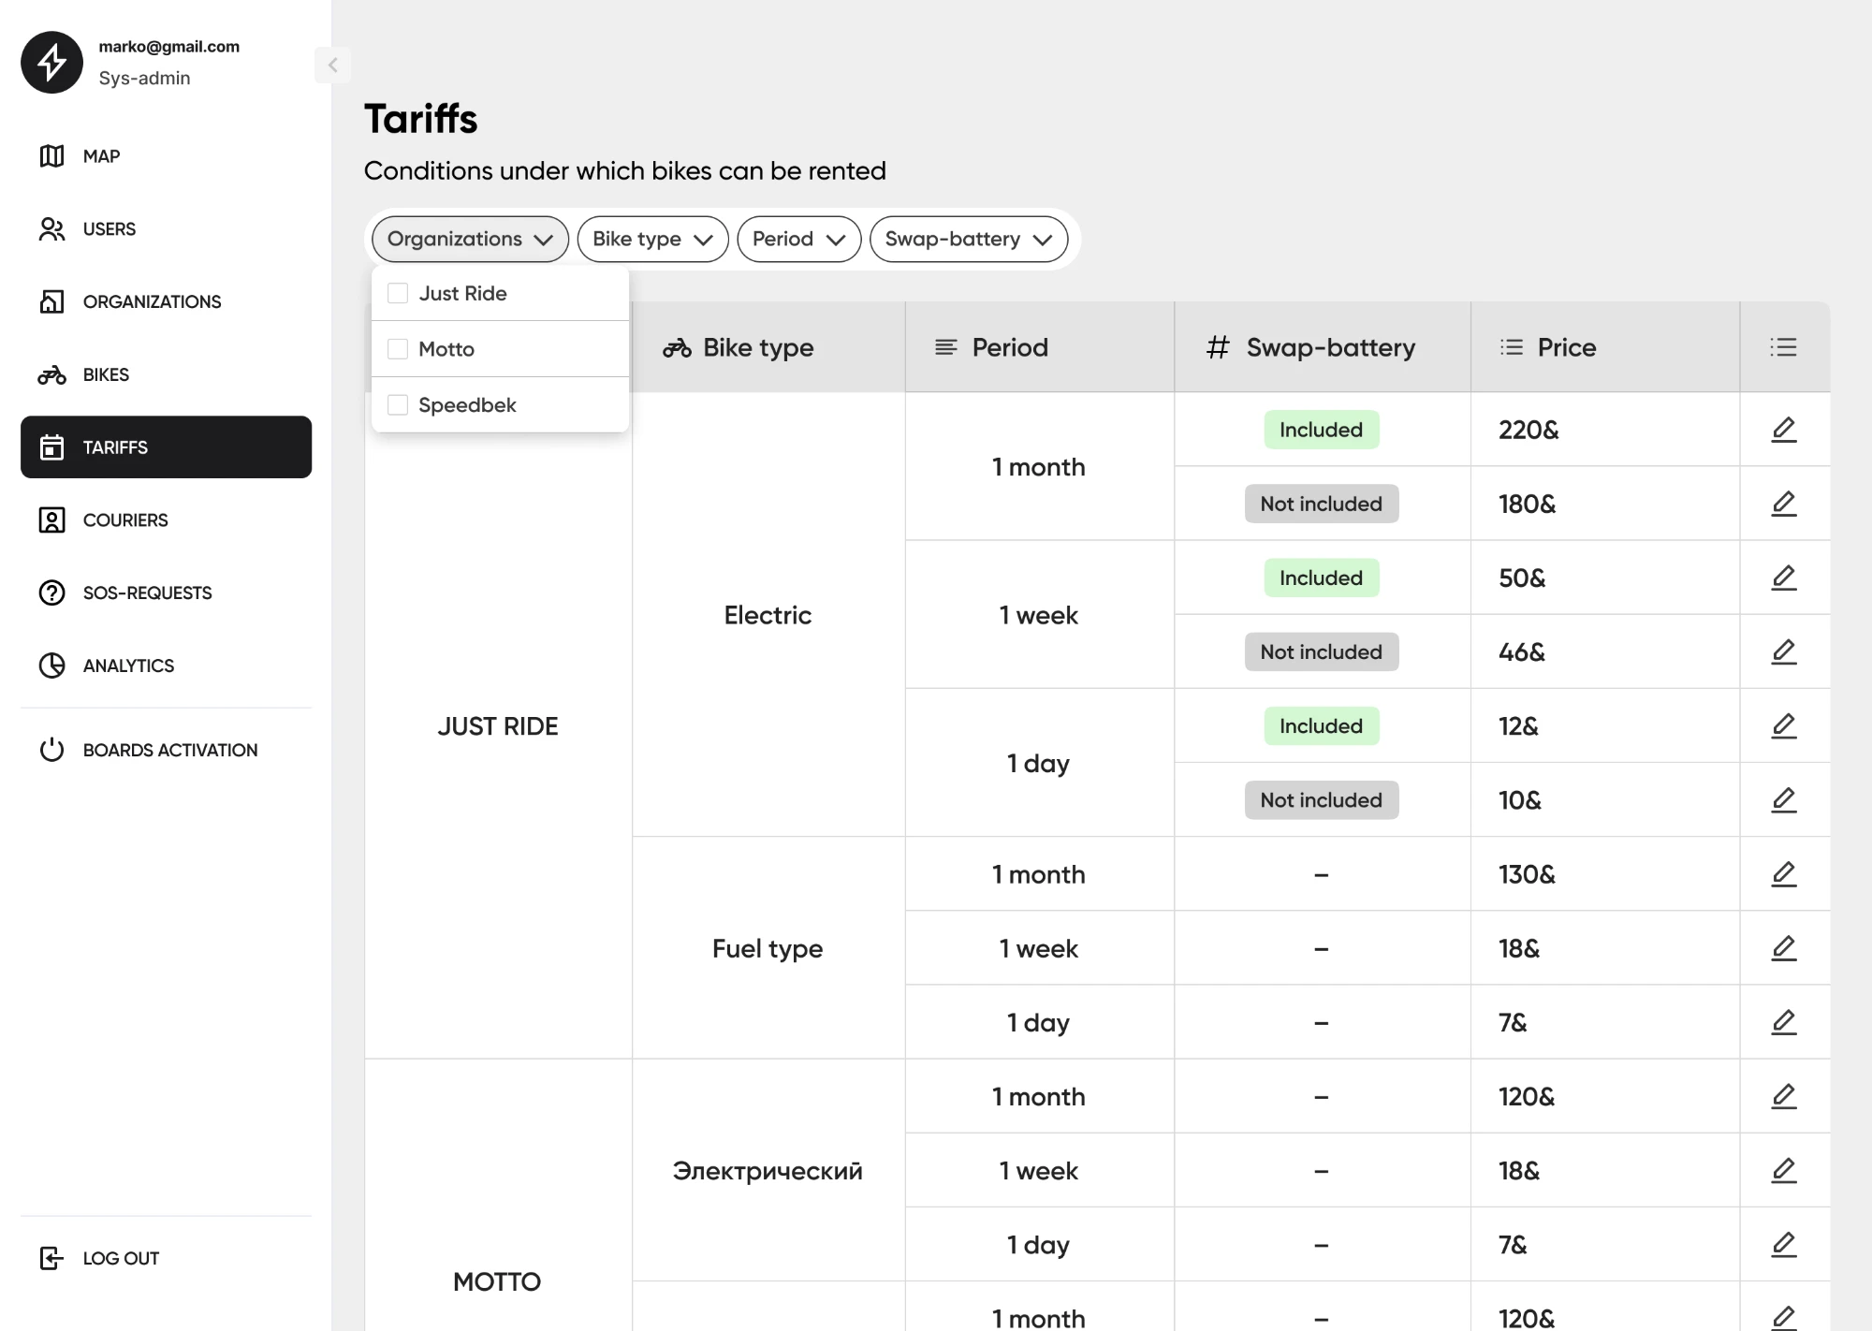
Task: Click the list icon in last table header
Action: 1784,347
